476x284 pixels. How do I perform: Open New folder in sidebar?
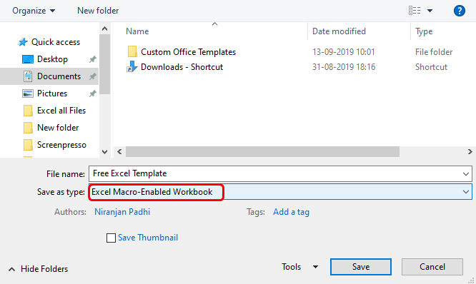click(x=58, y=128)
